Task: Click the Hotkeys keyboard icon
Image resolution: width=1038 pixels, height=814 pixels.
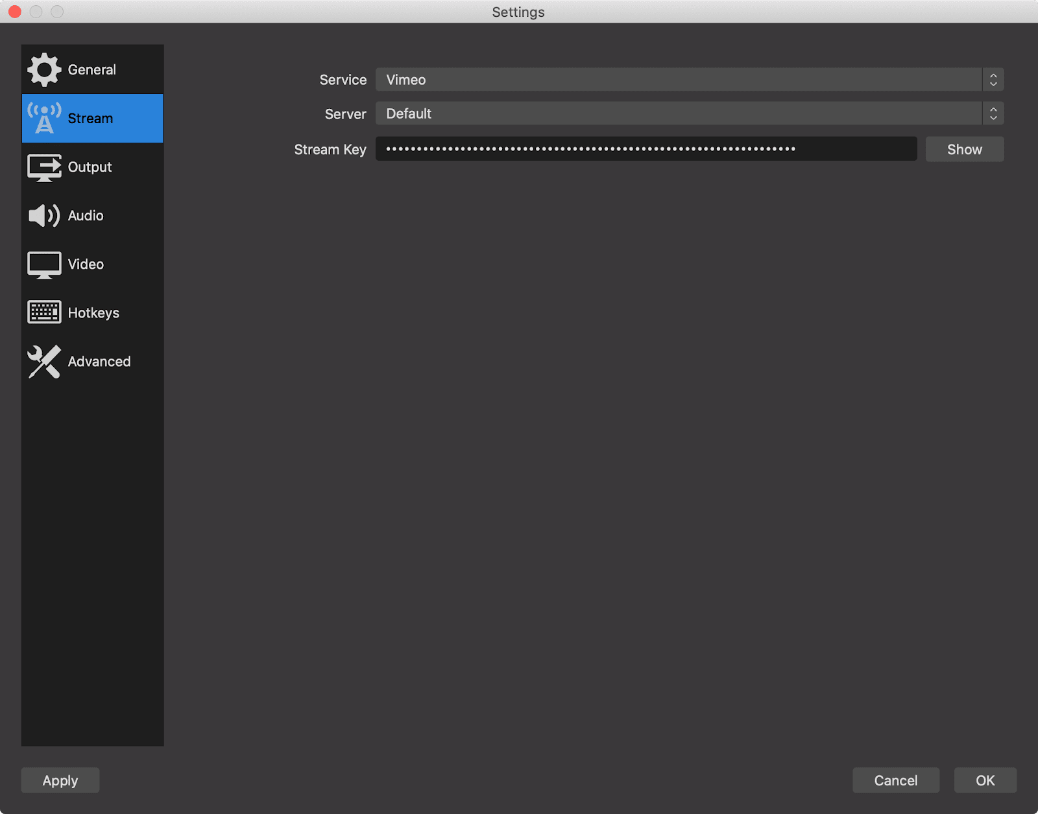Action: (44, 312)
